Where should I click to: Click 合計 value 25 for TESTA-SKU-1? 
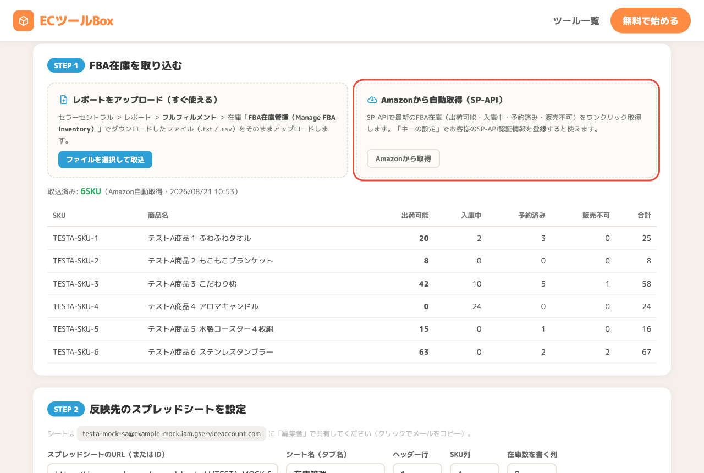click(x=646, y=238)
